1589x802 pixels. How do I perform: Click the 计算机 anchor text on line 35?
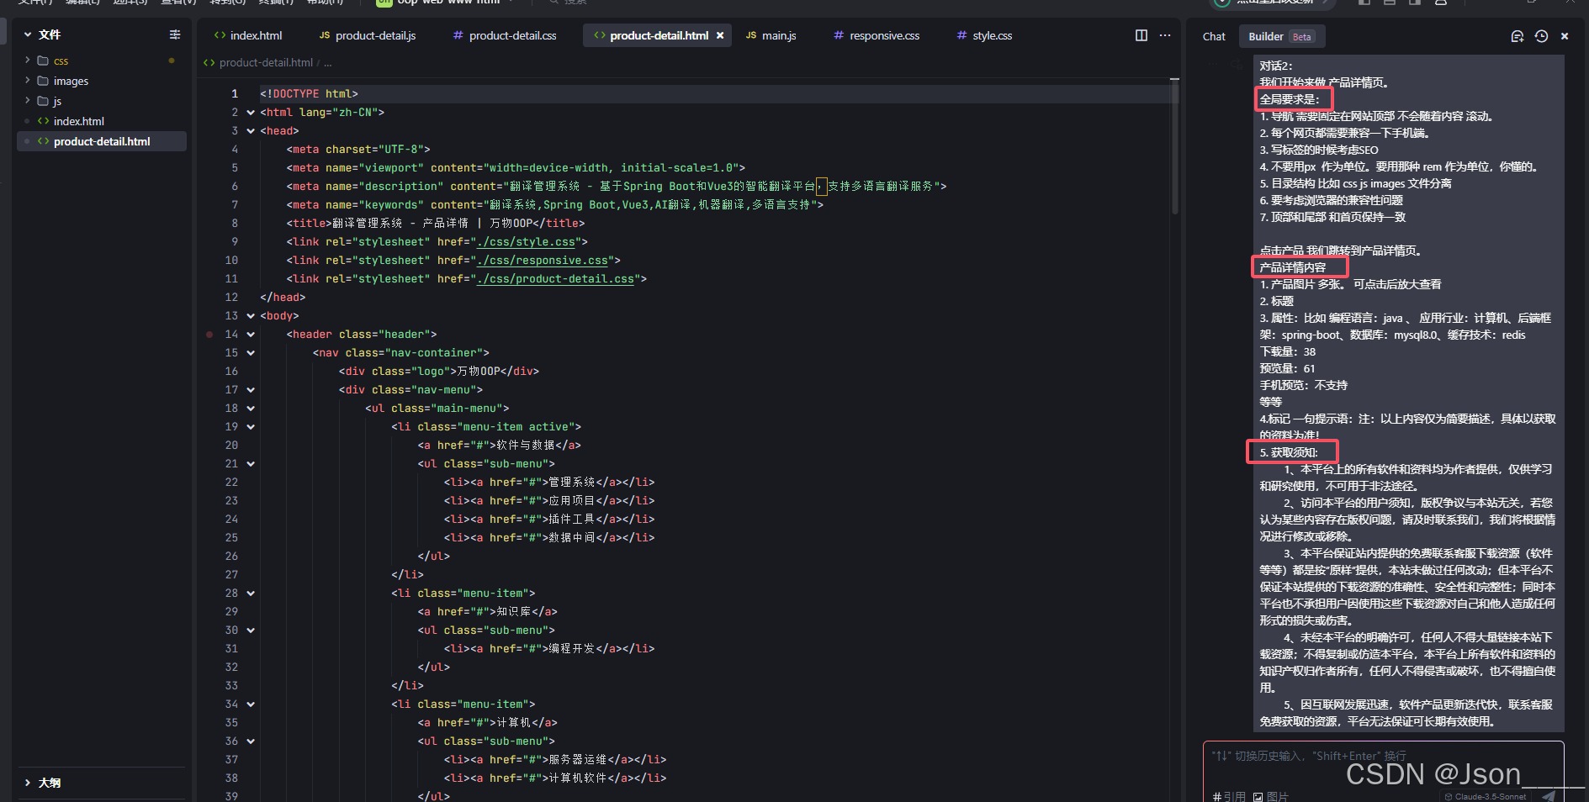click(x=514, y=723)
